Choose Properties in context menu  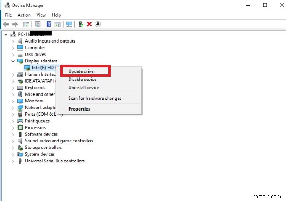coord(79,109)
